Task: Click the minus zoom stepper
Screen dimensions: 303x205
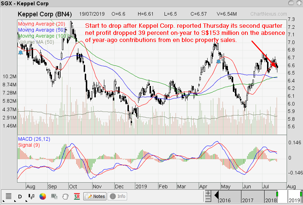Action: (208, 199)
